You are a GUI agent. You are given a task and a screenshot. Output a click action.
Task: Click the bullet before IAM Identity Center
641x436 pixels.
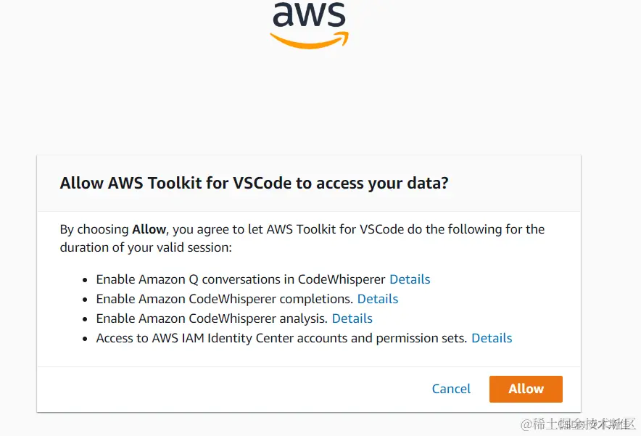[87, 339]
